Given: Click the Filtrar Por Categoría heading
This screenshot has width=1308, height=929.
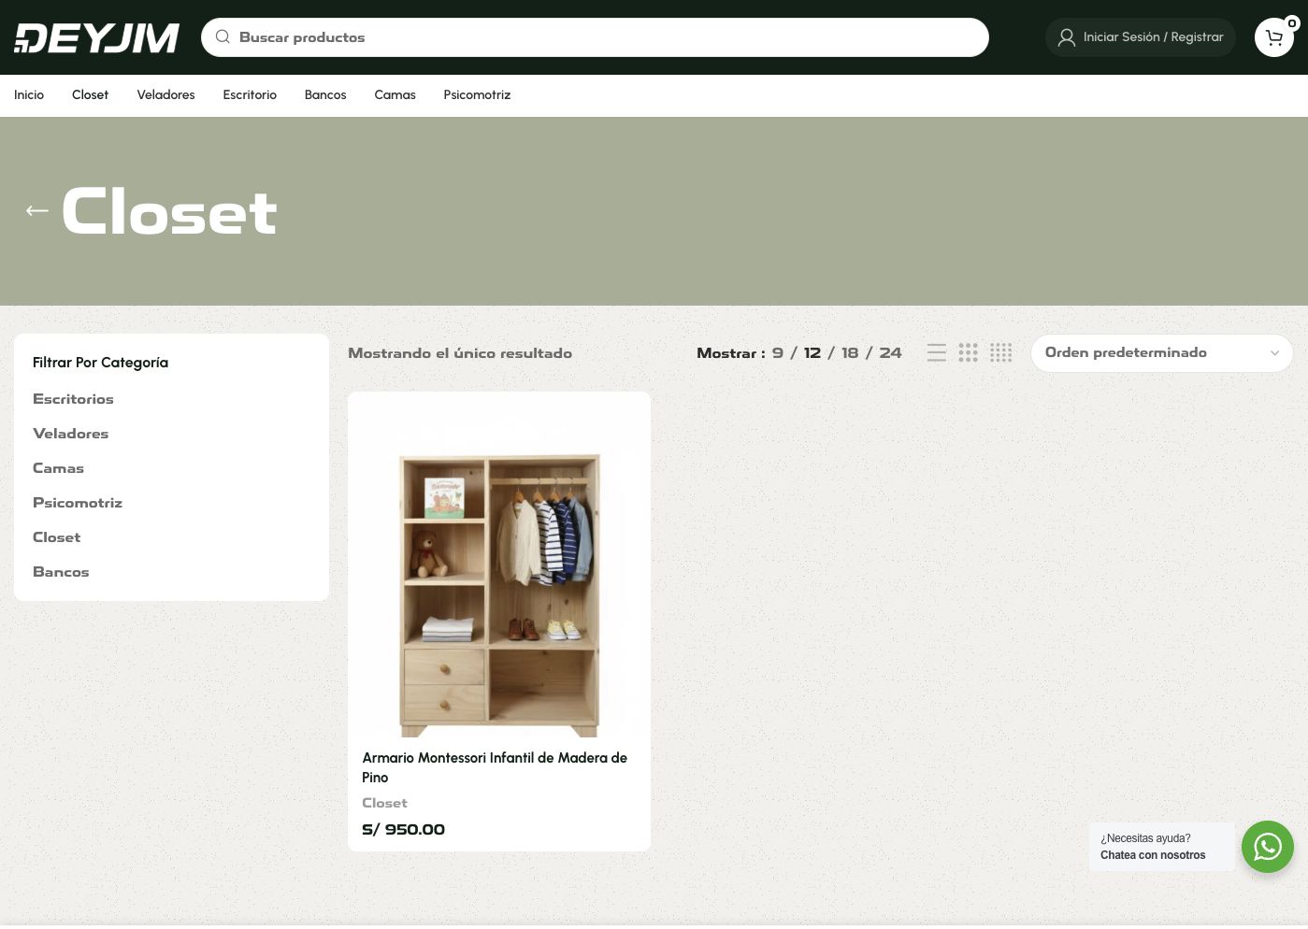Looking at the screenshot, I should click(x=100, y=363).
